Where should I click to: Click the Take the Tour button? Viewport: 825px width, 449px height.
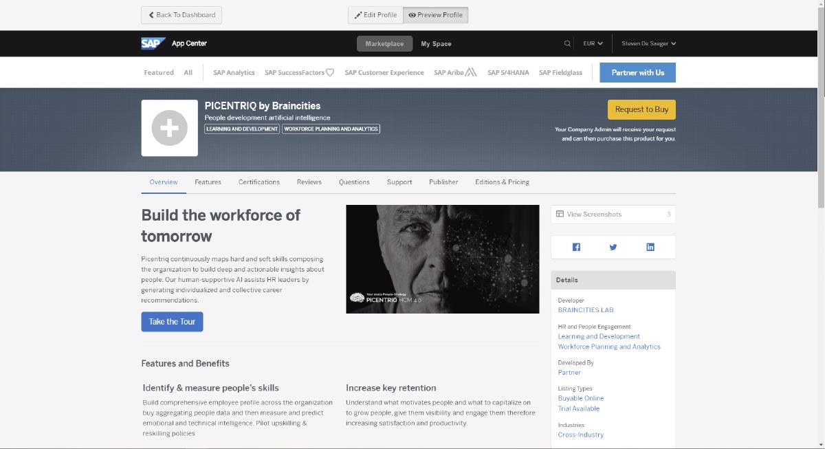point(172,322)
